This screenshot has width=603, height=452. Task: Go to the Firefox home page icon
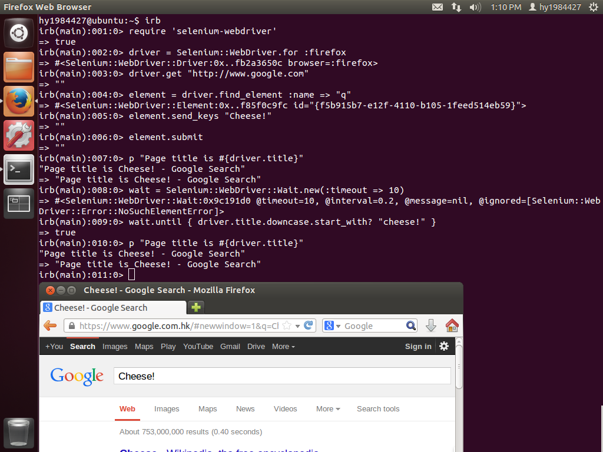452,325
